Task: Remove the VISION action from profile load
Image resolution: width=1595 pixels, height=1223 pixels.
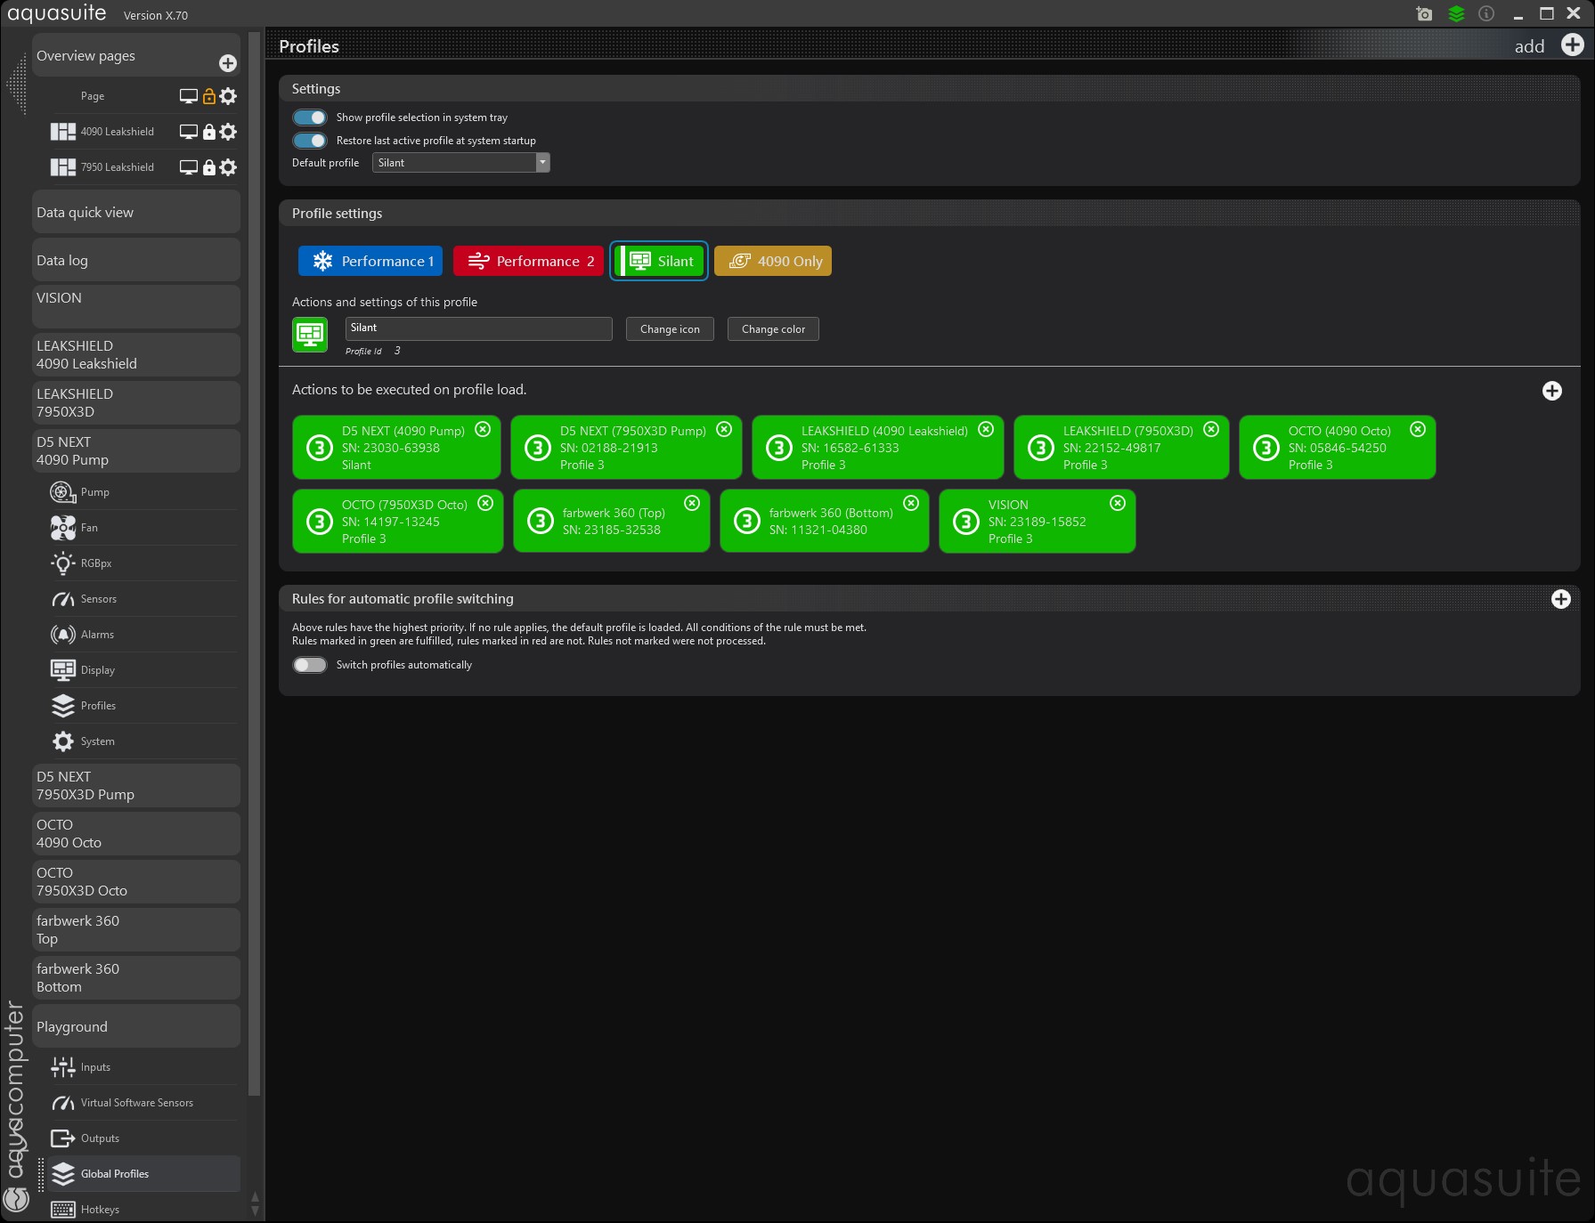Action: (x=1118, y=504)
